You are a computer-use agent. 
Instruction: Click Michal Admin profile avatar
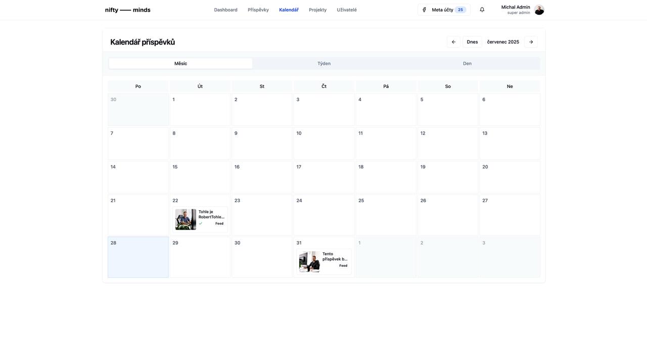tap(539, 10)
